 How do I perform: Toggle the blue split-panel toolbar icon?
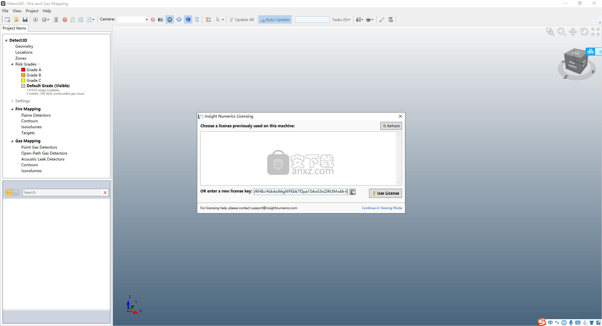pyautogui.click(x=197, y=19)
